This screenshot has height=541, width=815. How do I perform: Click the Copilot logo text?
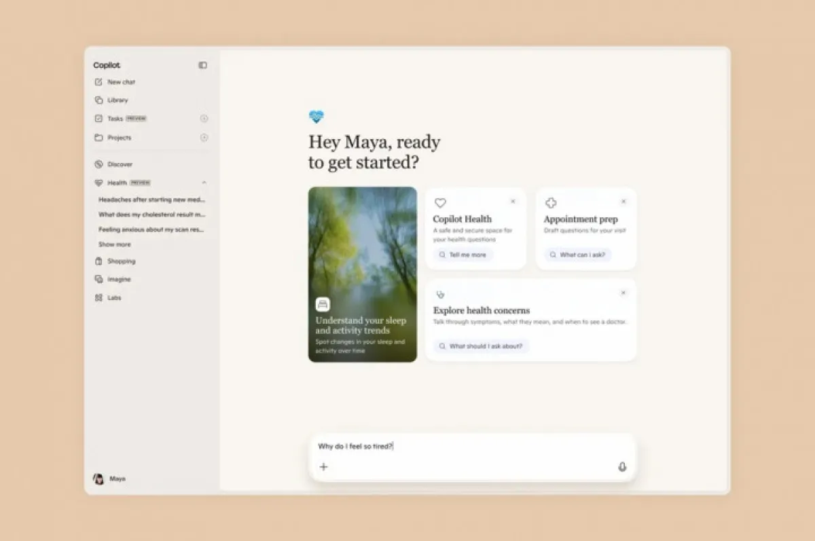(x=107, y=65)
